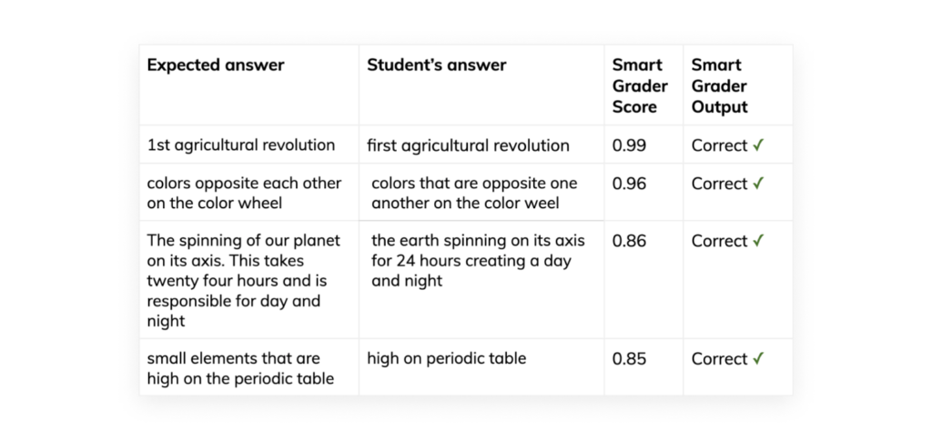Click the "Smart Grader Score" column header
The image size is (932, 440).
tap(640, 86)
